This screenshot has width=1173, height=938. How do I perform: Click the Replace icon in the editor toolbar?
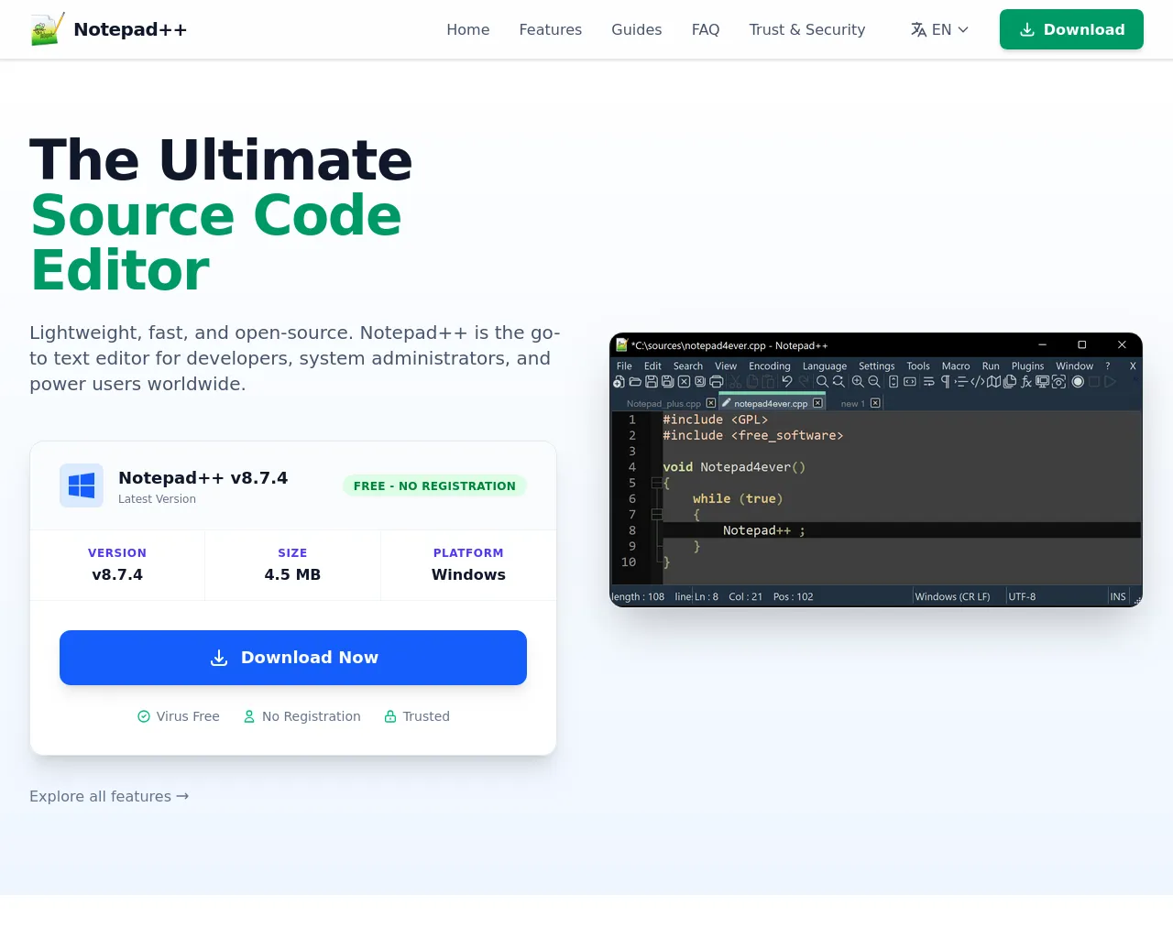click(838, 382)
